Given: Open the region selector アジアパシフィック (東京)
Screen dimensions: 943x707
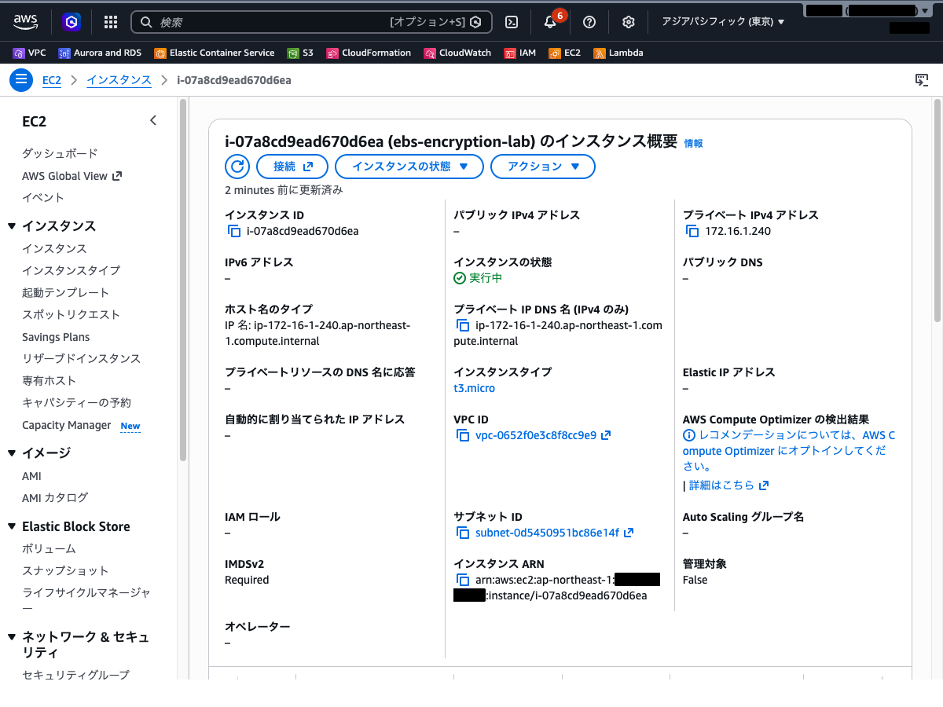Looking at the screenshot, I should tap(723, 22).
